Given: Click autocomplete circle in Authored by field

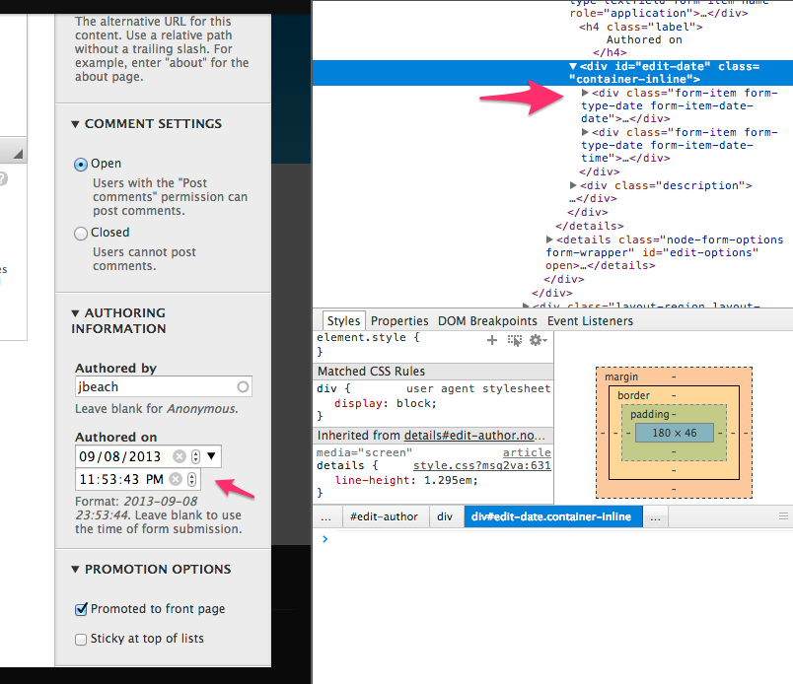Looking at the screenshot, I should (243, 386).
